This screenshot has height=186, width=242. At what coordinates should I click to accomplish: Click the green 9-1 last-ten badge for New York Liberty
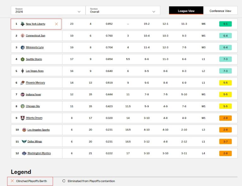226,24
